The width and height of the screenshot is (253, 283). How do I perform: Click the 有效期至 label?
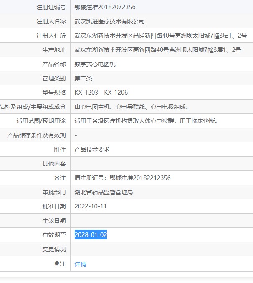coord(54,235)
